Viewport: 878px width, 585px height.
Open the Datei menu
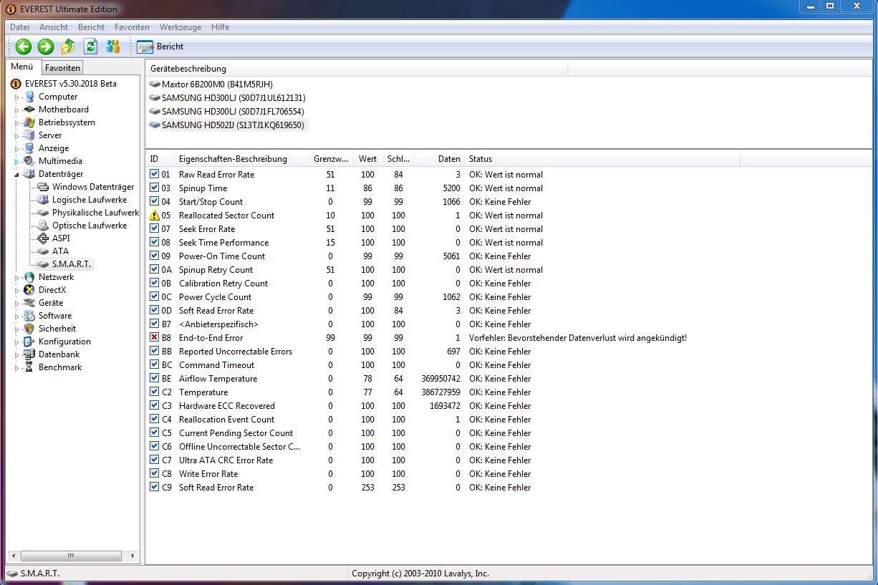(20, 27)
